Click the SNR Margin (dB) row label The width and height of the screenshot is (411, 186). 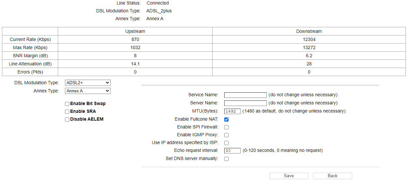pyautogui.click(x=30, y=56)
